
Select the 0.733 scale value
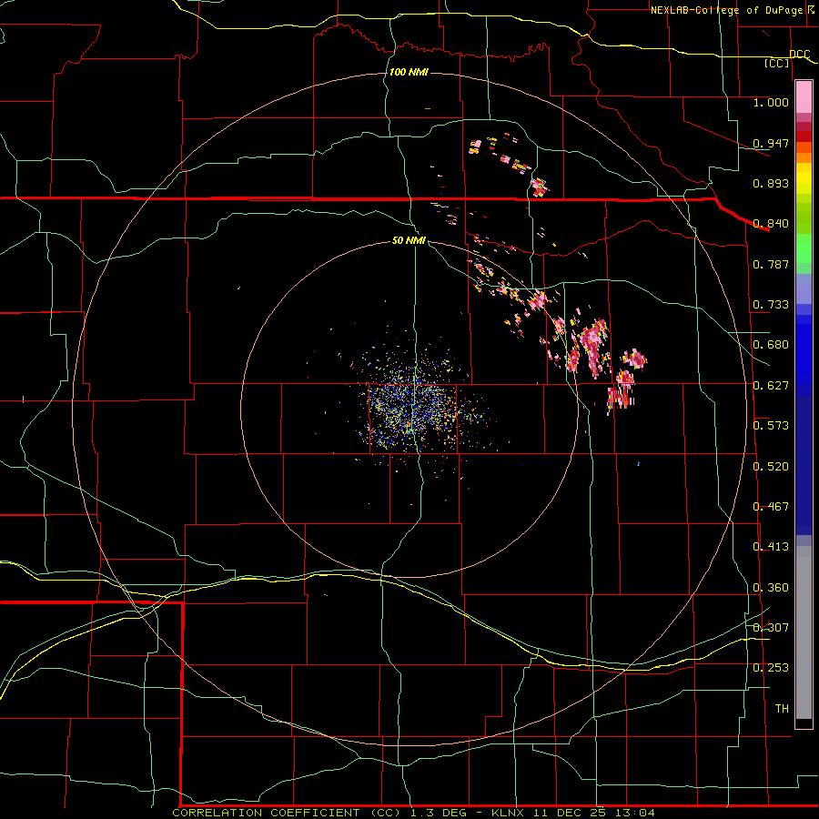[x=771, y=305]
